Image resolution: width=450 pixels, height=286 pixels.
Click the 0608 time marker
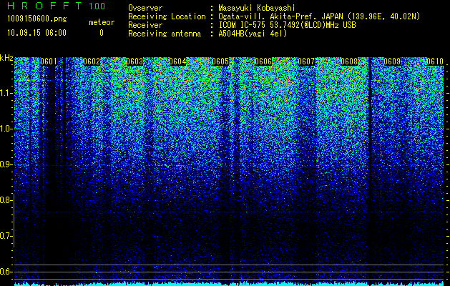349,61
